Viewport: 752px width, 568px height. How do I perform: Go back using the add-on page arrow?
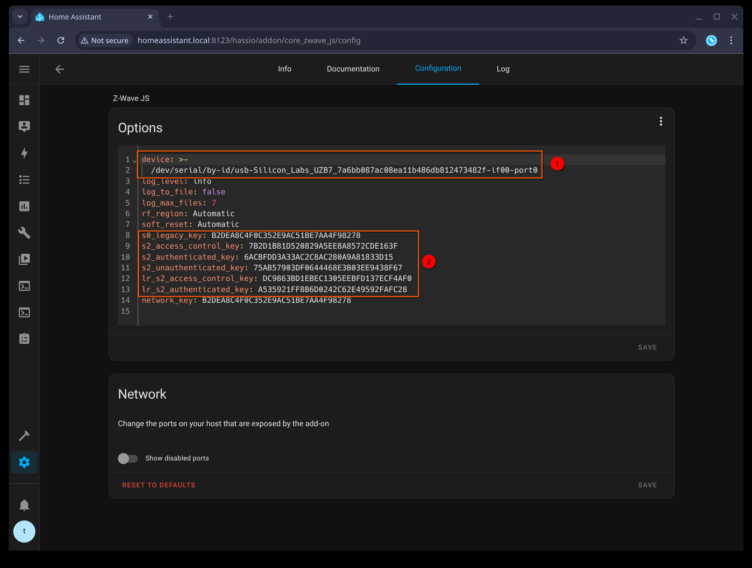pyautogui.click(x=60, y=69)
